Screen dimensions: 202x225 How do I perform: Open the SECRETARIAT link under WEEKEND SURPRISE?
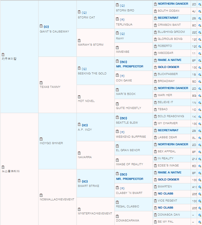click(168, 130)
